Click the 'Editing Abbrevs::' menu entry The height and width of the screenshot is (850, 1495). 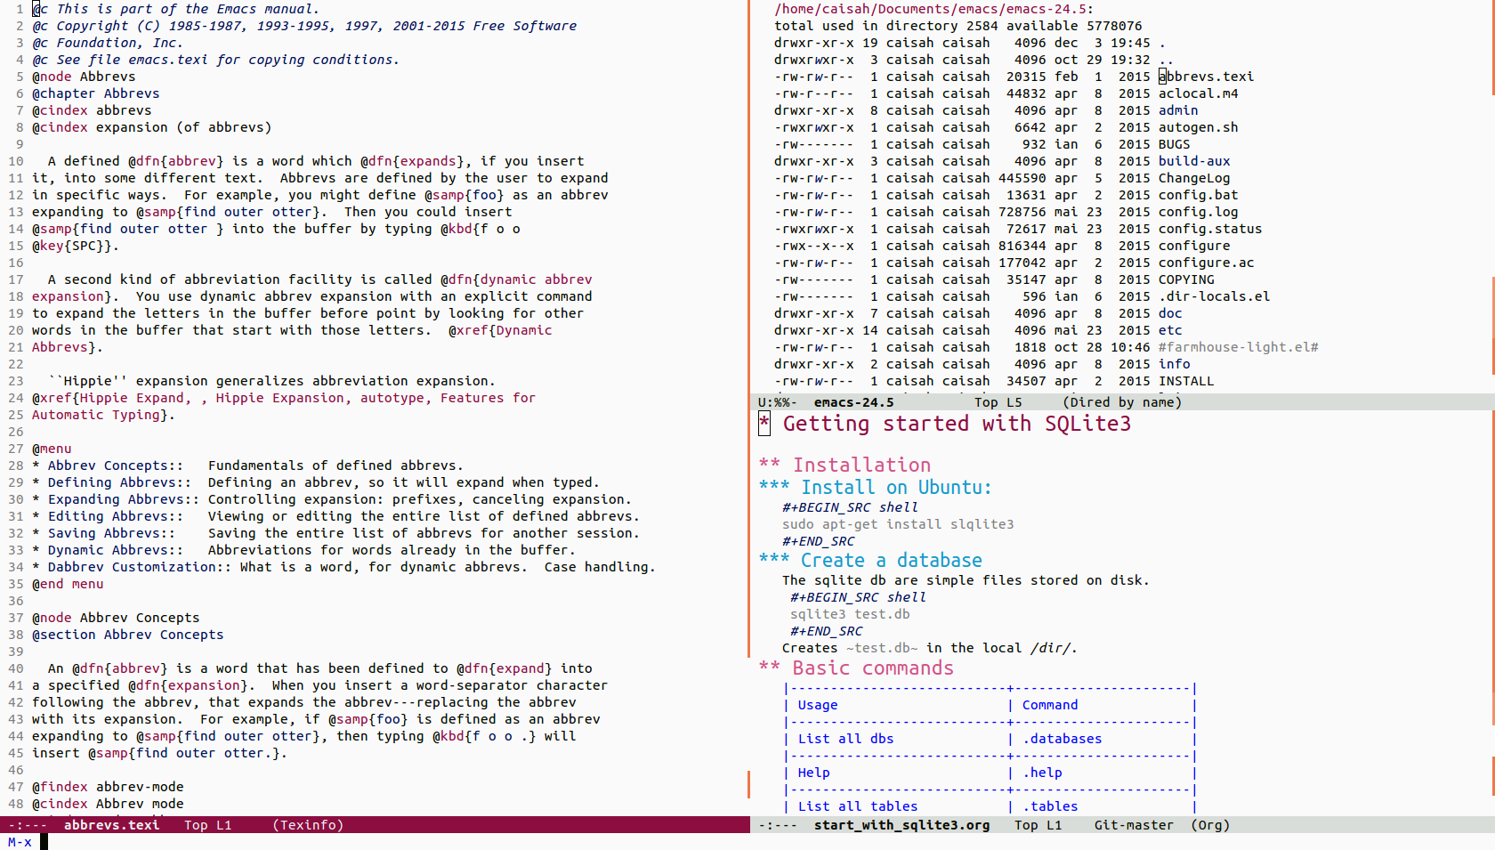pos(116,516)
